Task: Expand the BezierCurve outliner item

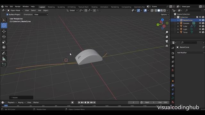Action: coord(178,20)
